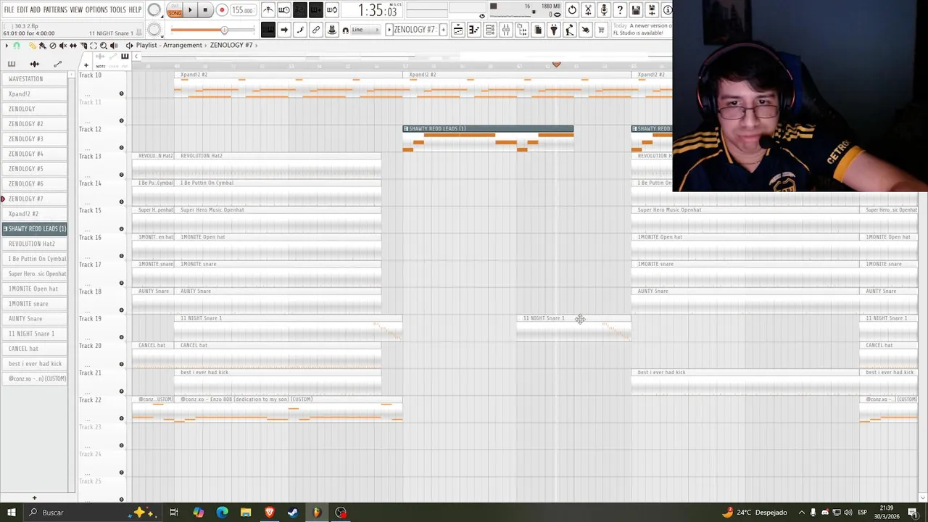The width and height of the screenshot is (928, 522).
Task: Click the newer version available notification
Action: (x=642, y=29)
